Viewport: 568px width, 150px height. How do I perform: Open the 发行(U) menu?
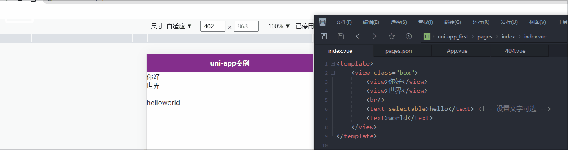[509, 22]
